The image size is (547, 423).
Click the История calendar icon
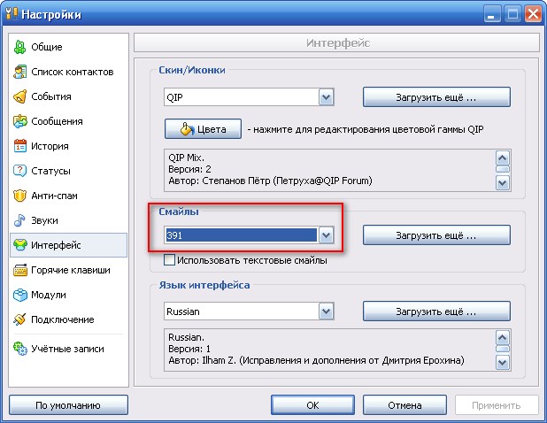coord(19,146)
